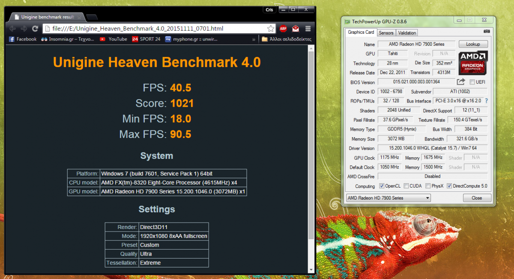The width and height of the screenshot is (514, 279).
Task: Open the YouTube bookmark
Action: point(114,39)
